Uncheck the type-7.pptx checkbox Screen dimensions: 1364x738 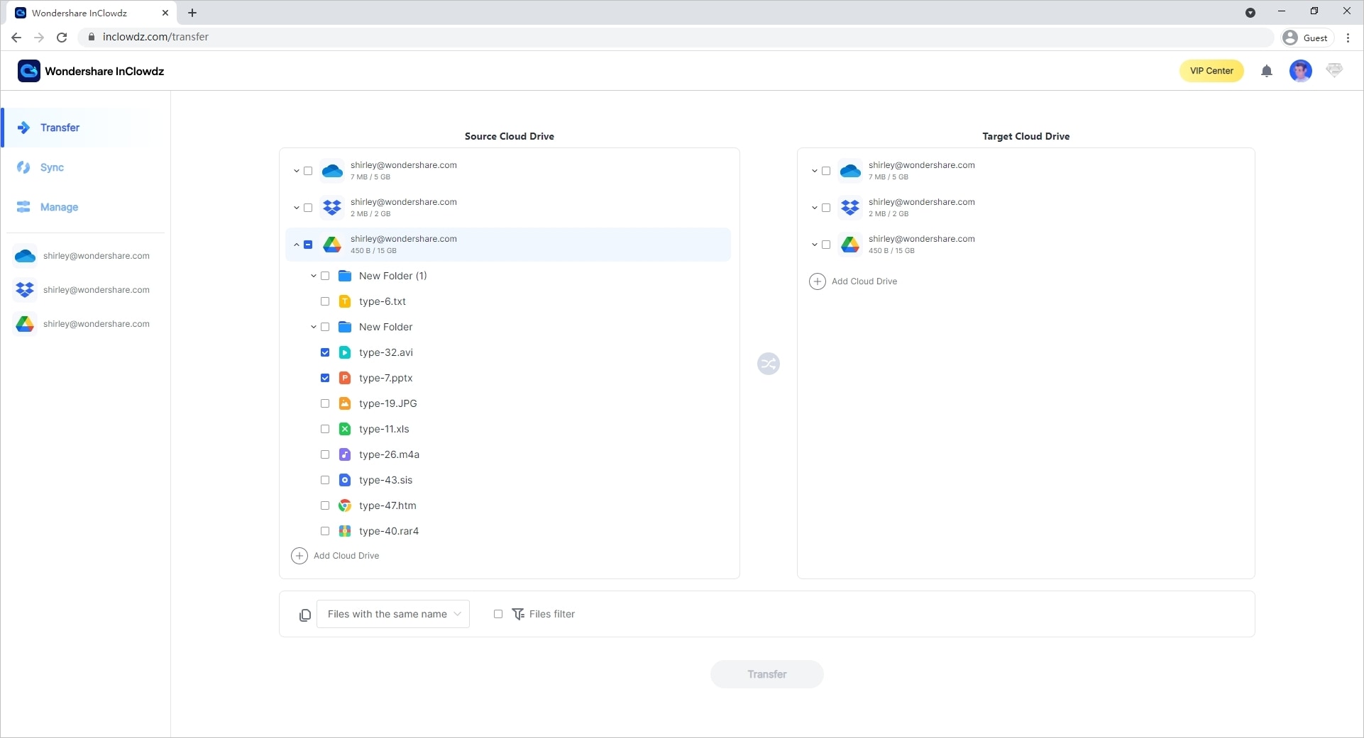pos(325,378)
